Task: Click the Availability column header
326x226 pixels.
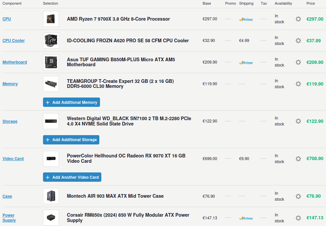Action: click(x=283, y=3)
